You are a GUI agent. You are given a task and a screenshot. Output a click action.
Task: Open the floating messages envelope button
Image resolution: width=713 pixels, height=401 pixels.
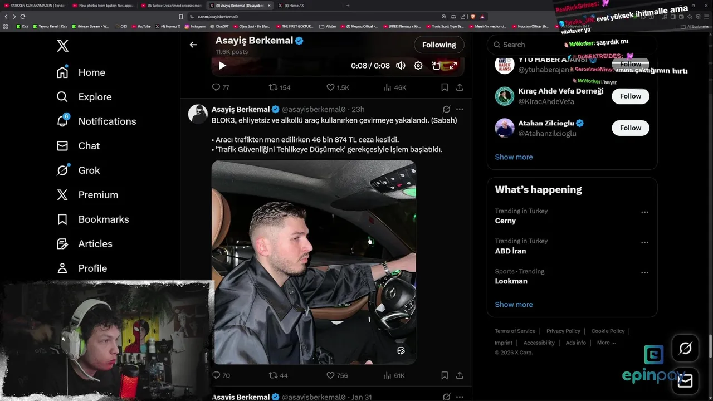(685, 381)
